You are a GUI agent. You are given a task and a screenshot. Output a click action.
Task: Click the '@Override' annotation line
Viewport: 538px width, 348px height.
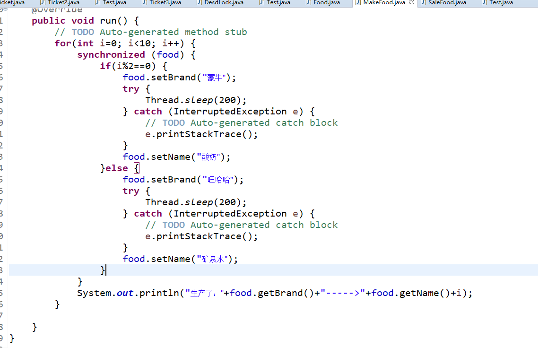[57, 10]
